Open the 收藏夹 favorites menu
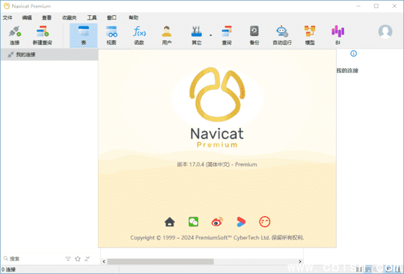The height and width of the screenshot is (274, 404). point(69,18)
